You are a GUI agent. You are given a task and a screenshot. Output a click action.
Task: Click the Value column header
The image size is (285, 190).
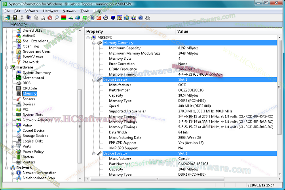coord(229,31)
